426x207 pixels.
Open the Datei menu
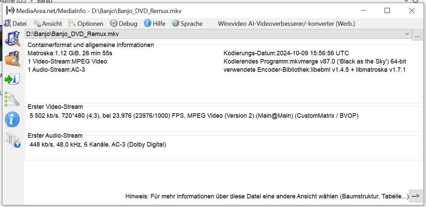[x=15, y=23]
